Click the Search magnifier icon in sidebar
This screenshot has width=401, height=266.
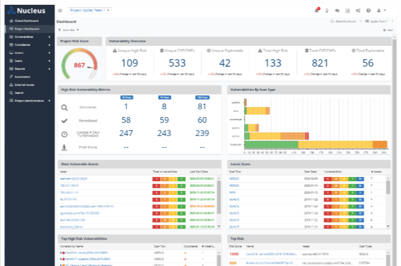(x=11, y=93)
